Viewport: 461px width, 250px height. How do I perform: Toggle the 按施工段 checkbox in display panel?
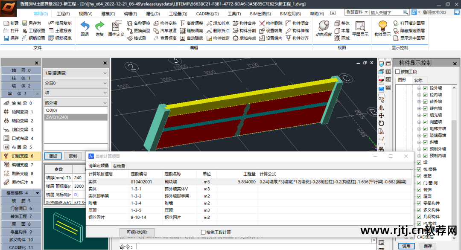[x=398, y=72]
